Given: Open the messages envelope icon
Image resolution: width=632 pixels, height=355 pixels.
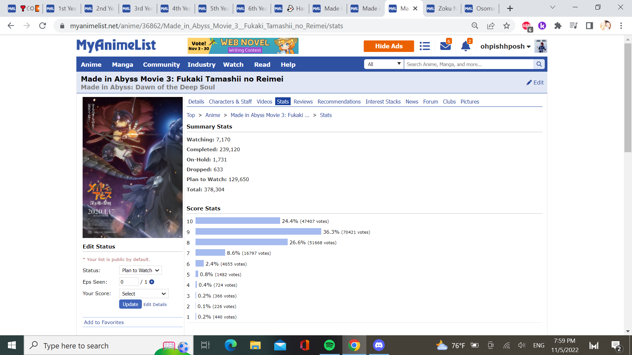Looking at the screenshot, I should [x=445, y=46].
